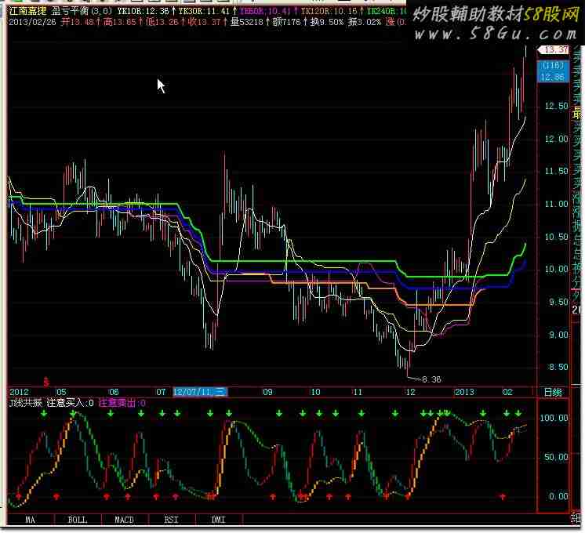Click the stock name 江南嘉捷
Viewport: 585px width, 533px height.
(27, 11)
